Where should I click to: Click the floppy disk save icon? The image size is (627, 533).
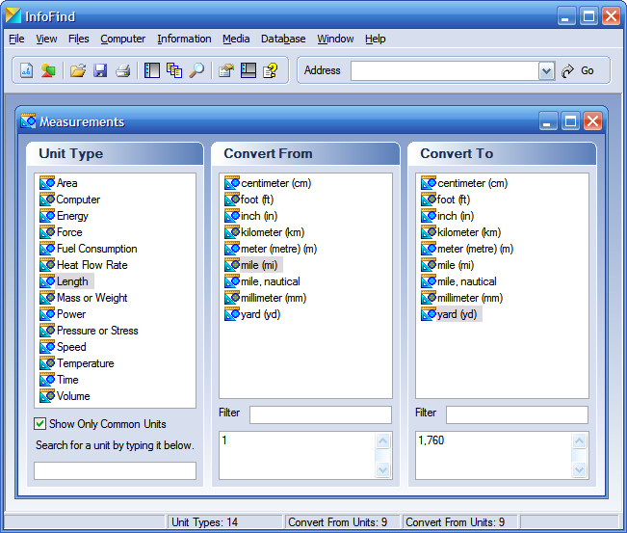(x=100, y=70)
